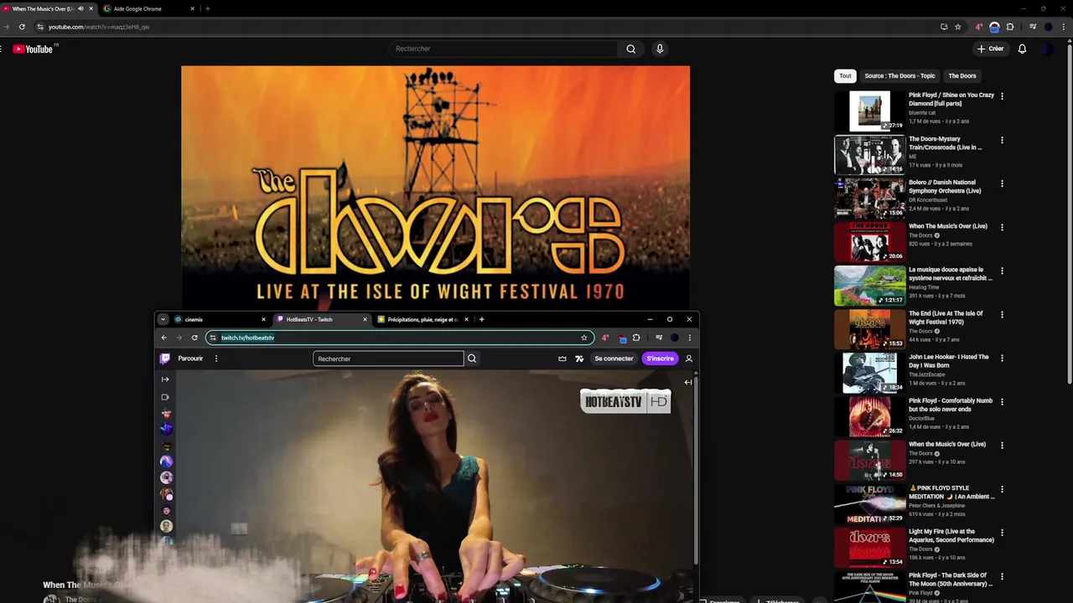Open extensions puzzle icon in Twitch window
The width and height of the screenshot is (1073, 603).
[636, 338]
